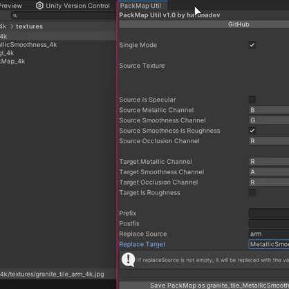Click the Target Smoothness Channel label

pos(162,172)
